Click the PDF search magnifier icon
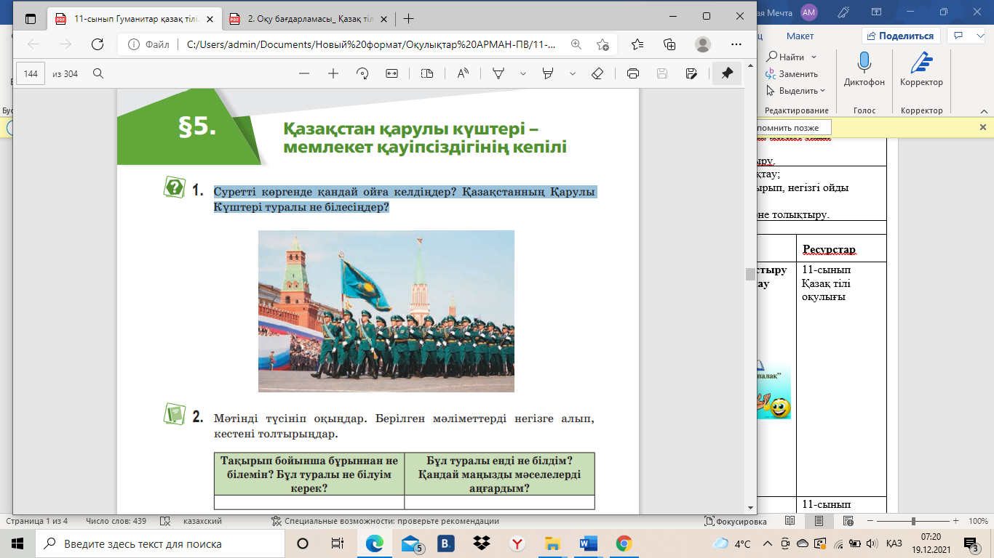994x558 pixels. [x=98, y=73]
